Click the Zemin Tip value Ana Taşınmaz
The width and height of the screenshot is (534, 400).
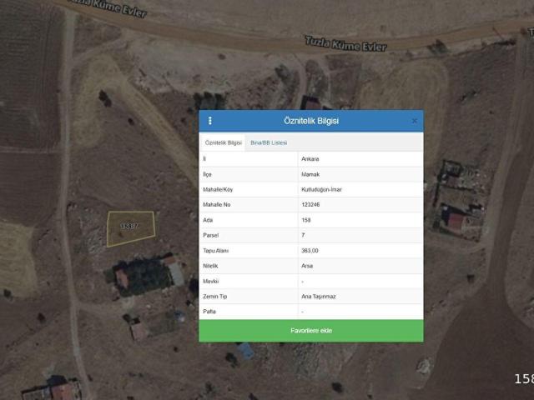(317, 296)
